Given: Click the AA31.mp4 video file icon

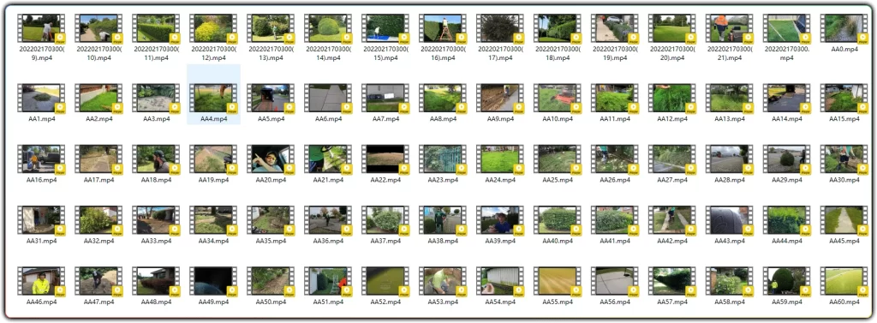Looking at the screenshot, I should tap(41, 220).
